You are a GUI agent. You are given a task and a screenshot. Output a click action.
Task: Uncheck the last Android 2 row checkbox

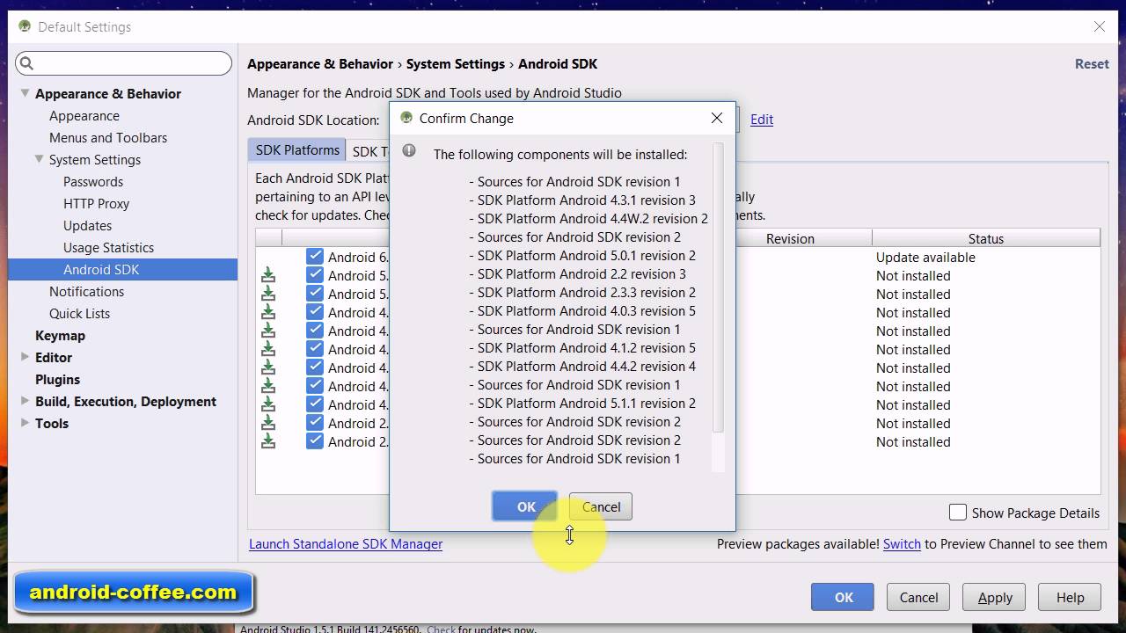[x=315, y=441]
